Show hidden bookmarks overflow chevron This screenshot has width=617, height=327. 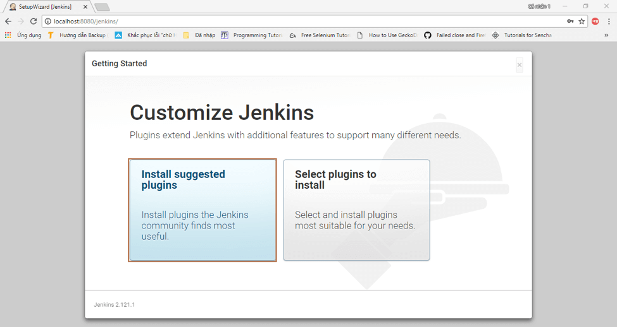point(607,35)
